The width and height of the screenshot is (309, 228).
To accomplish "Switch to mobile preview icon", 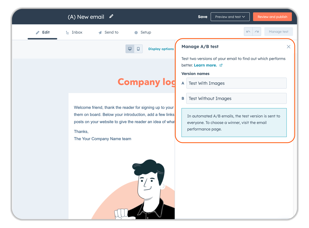I will point(138,49).
